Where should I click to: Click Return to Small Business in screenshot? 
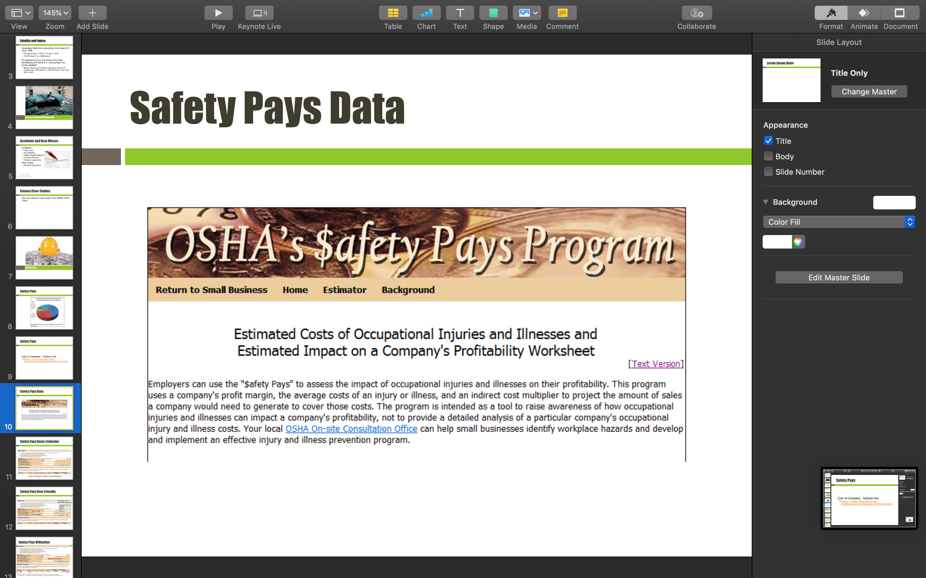[x=212, y=290]
